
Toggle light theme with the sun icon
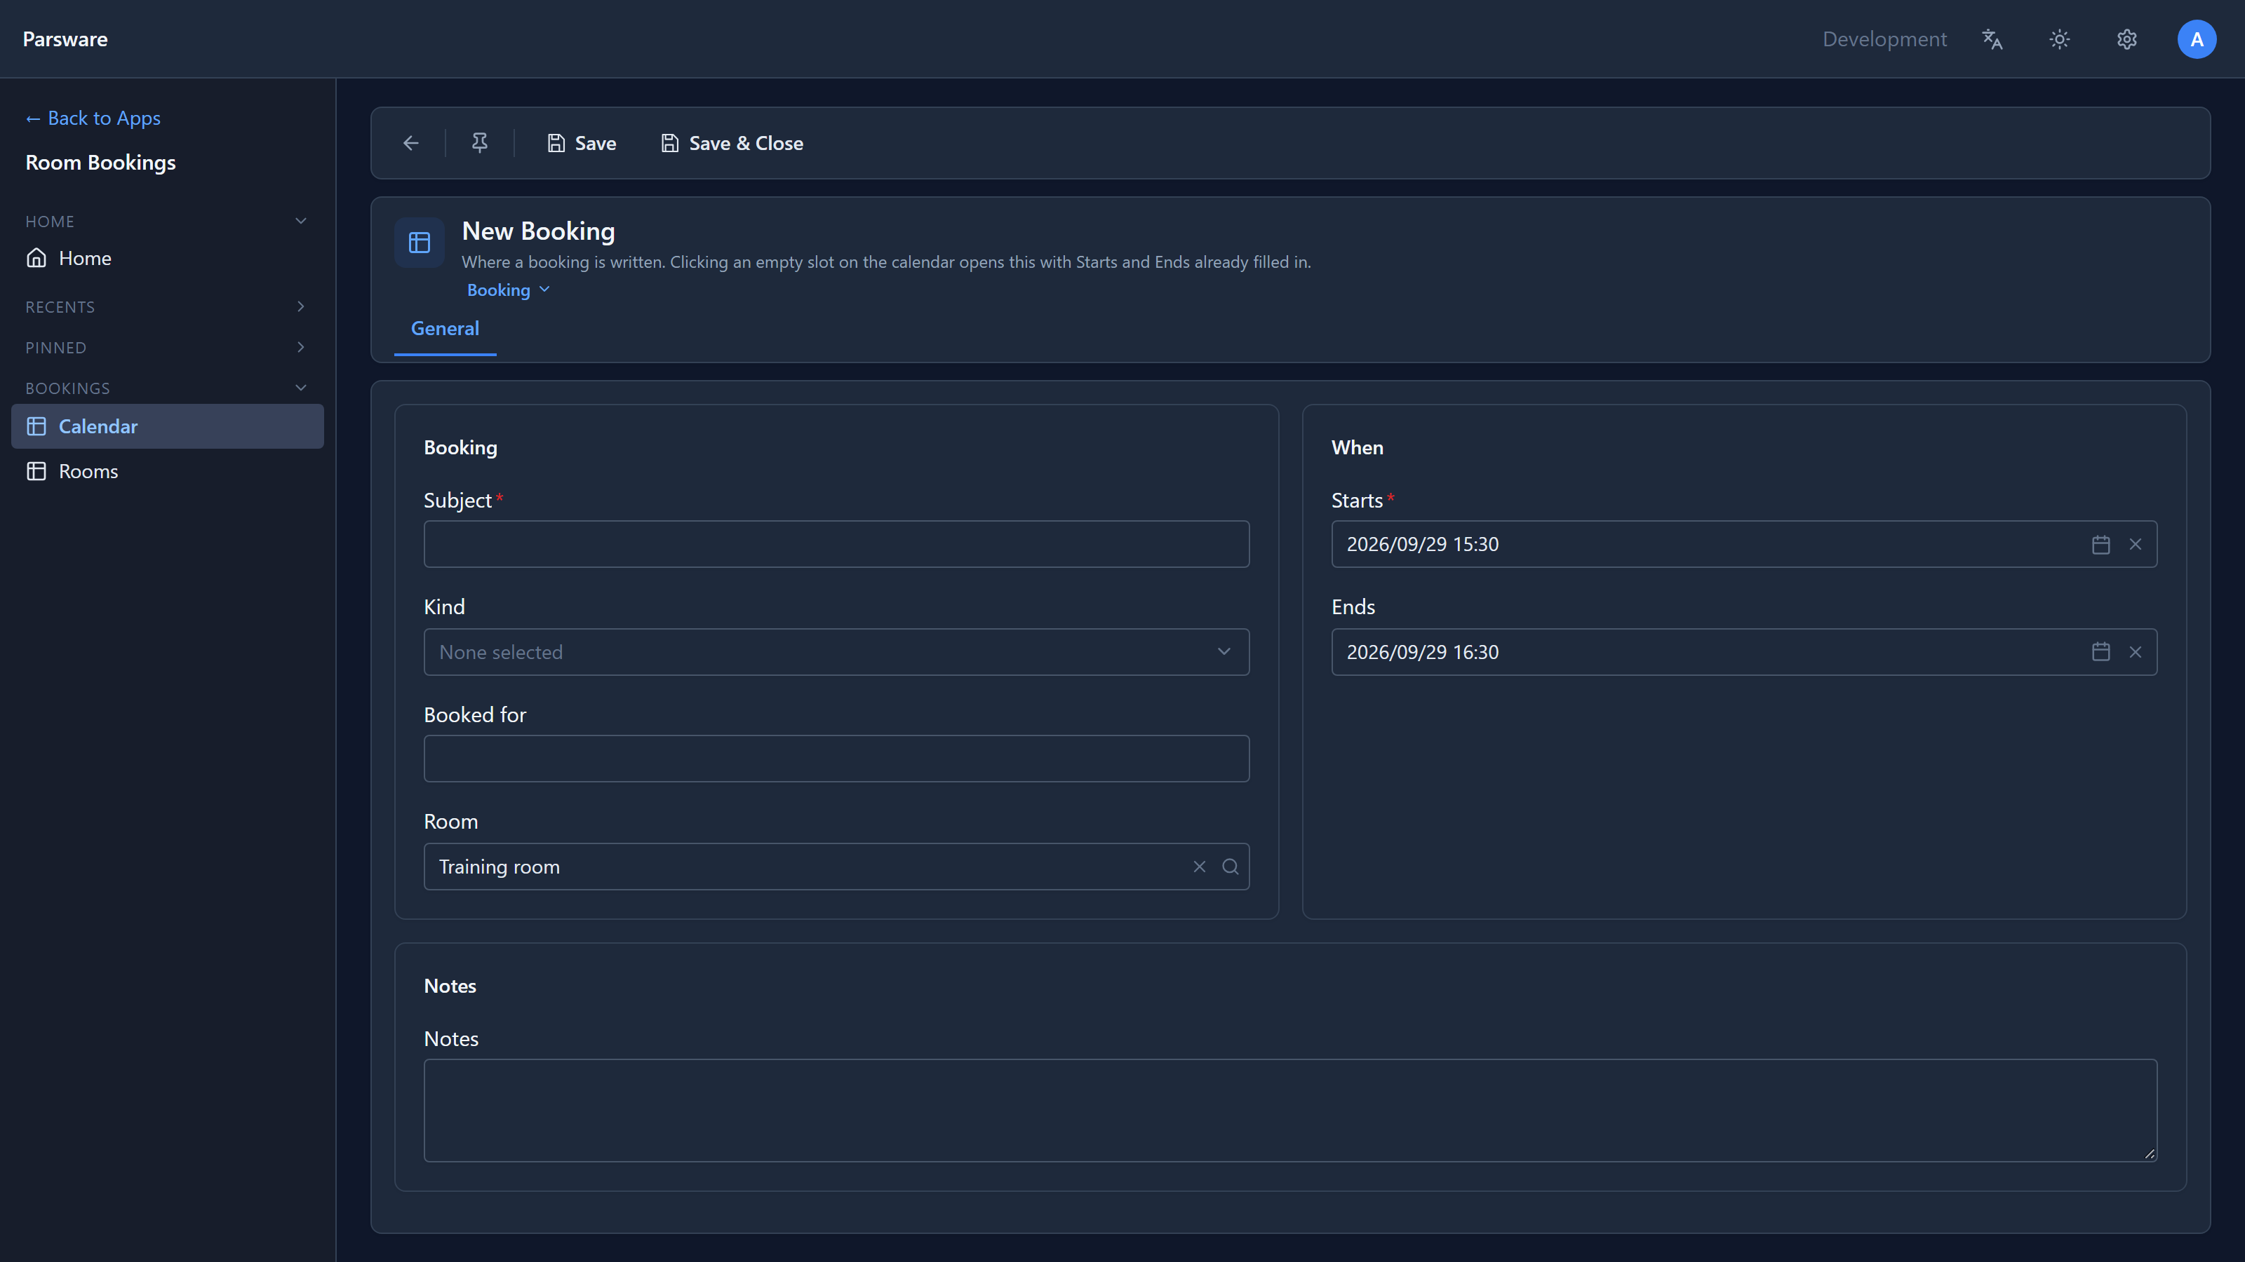click(x=2059, y=39)
